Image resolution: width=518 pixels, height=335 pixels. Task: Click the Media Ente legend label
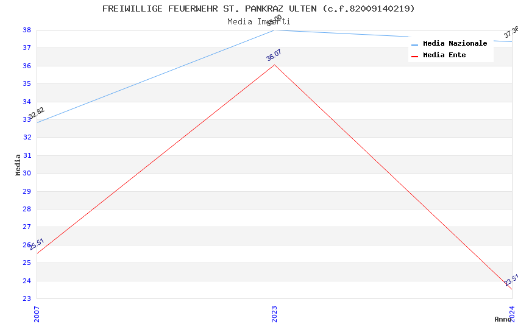444,55
